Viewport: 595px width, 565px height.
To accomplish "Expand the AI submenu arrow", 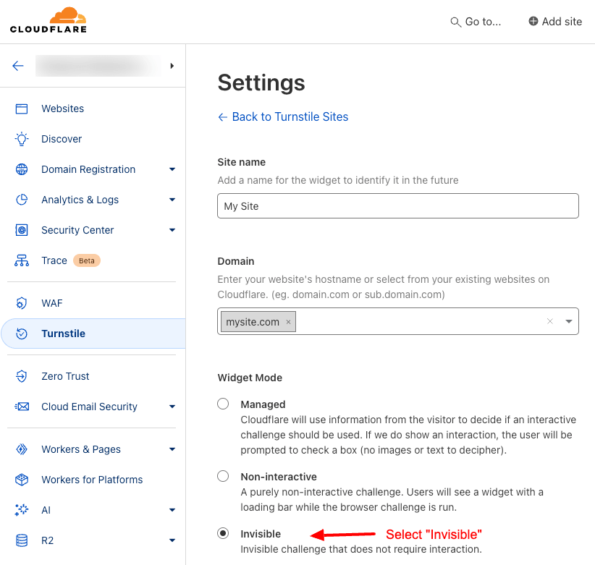I will pos(172,510).
